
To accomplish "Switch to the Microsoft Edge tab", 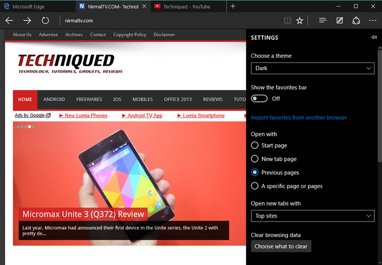I will (x=38, y=7).
